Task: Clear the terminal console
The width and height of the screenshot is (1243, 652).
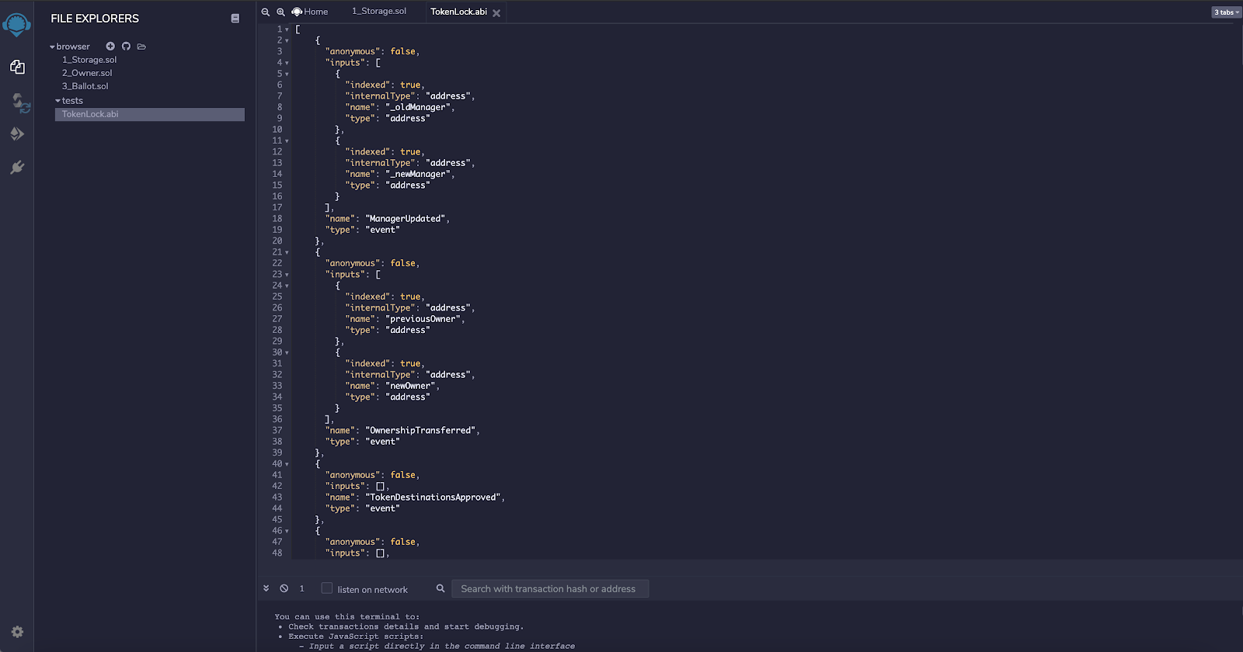Action: 284,588
